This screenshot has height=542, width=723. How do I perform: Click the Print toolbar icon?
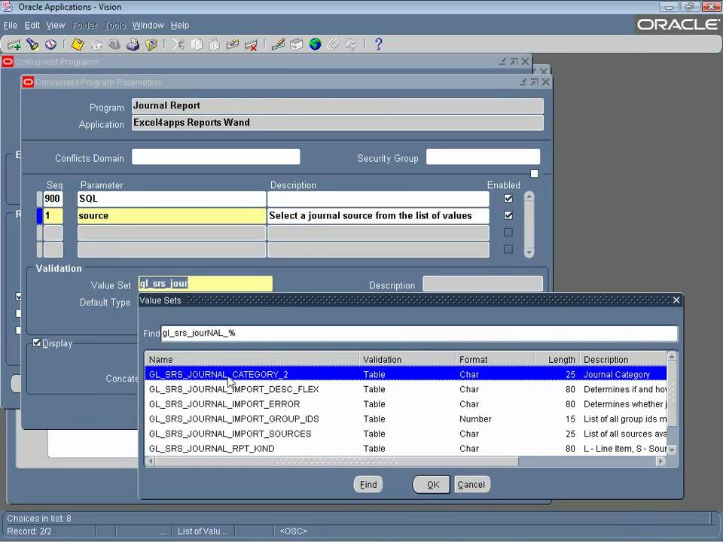point(133,44)
